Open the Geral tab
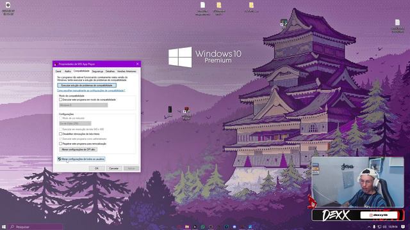 tap(58, 71)
